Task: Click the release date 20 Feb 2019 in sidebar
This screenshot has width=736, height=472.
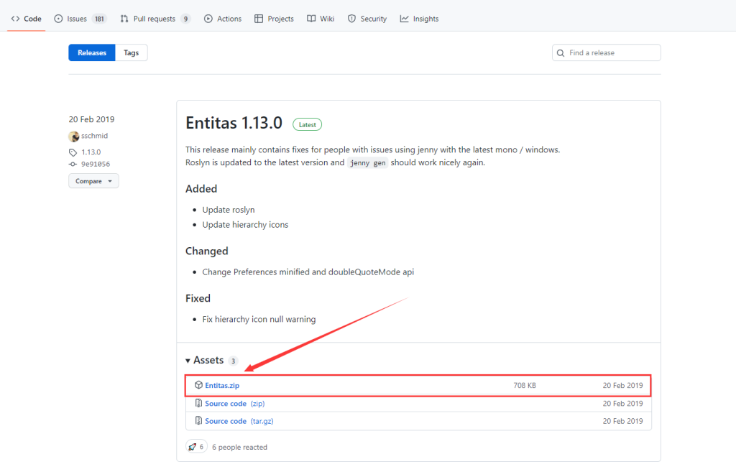Action: click(91, 119)
